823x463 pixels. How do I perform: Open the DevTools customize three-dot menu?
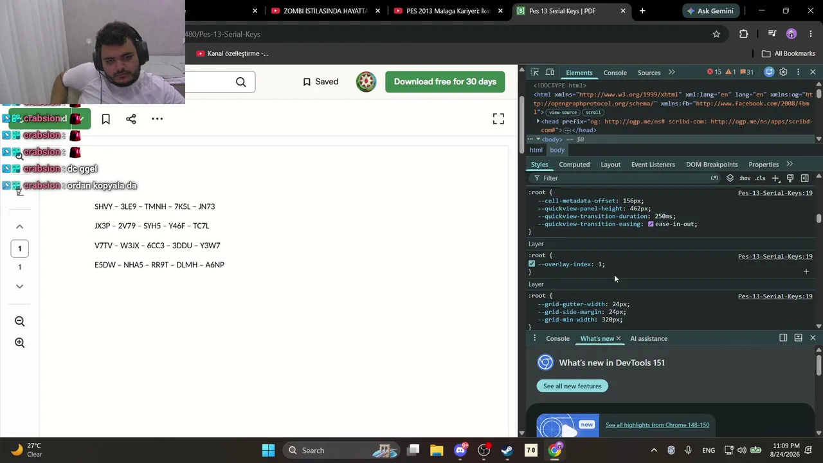coord(798,72)
